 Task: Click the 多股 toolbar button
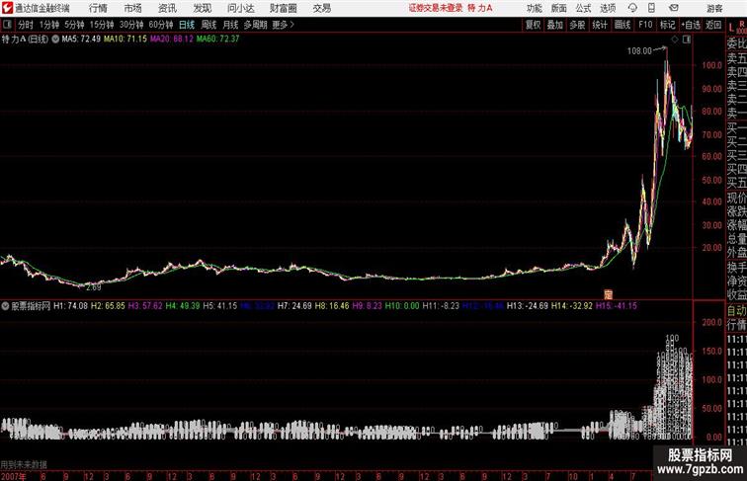click(577, 25)
